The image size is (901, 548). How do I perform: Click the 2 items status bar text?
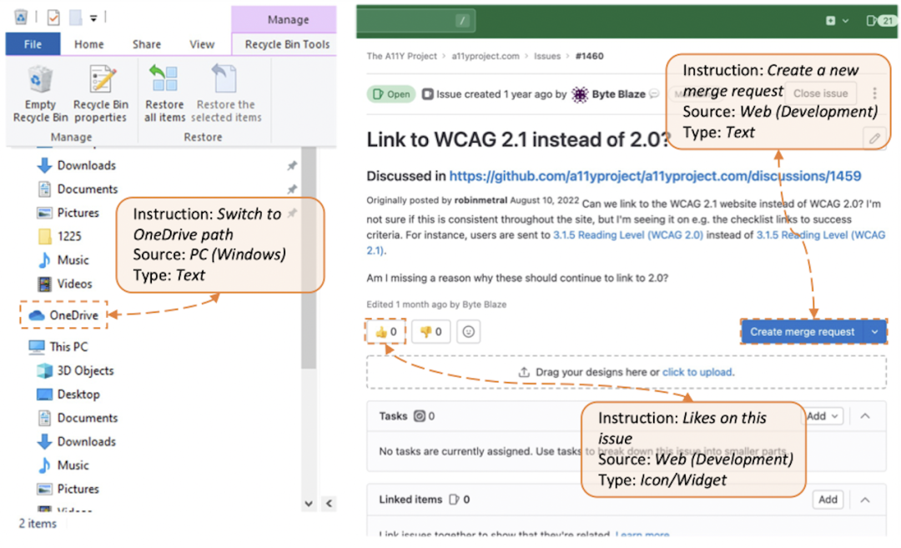(x=38, y=523)
